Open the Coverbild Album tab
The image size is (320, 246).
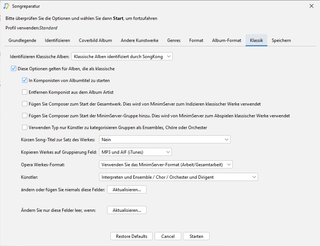[x=95, y=40]
